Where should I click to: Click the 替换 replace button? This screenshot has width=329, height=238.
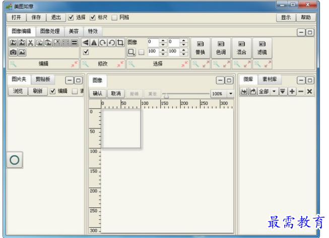point(200,48)
